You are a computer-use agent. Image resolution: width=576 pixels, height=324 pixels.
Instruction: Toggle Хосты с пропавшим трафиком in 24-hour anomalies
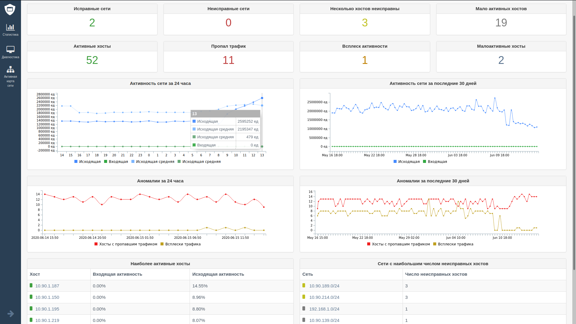click(x=126, y=244)
